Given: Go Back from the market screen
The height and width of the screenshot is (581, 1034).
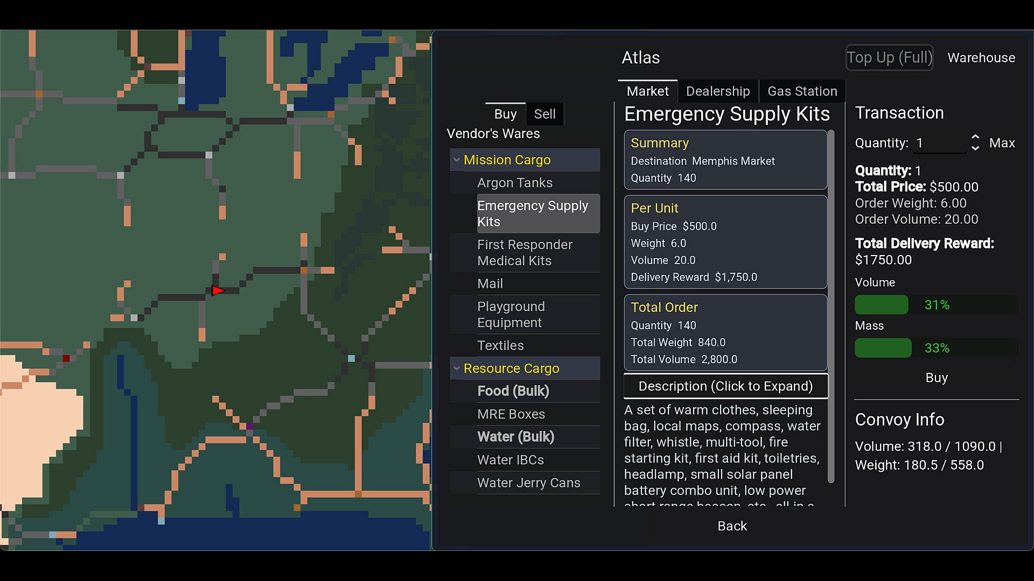Looking at the screenshot, I should click(x=732, y=526).
